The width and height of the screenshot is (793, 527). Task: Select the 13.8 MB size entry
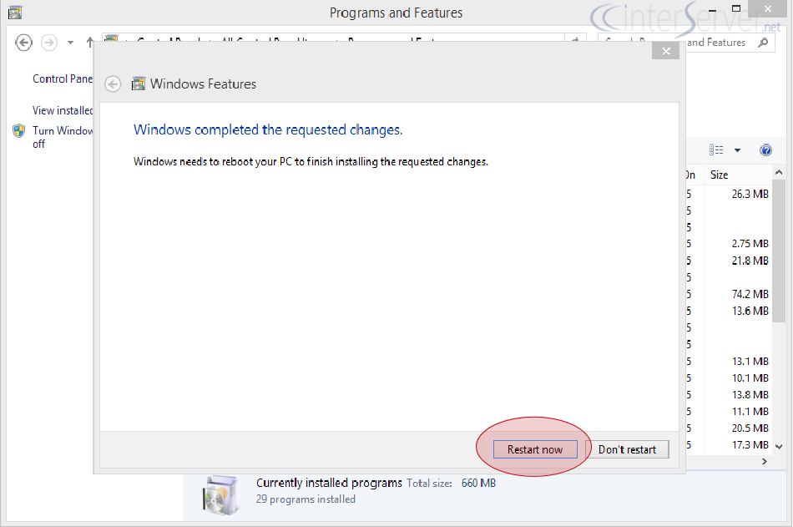[x=750, y=395]
